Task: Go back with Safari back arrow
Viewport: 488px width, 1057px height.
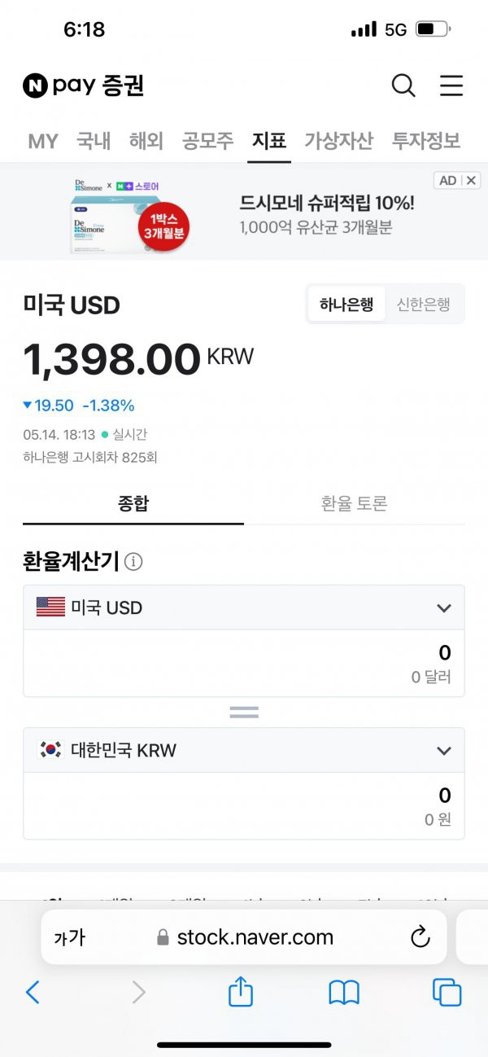Action: coord(33,992)
